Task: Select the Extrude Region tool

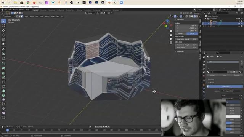Action: coord(3,68)
